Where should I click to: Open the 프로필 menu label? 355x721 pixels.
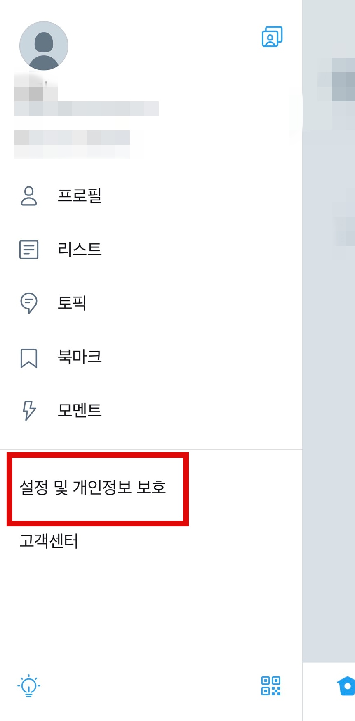80,195
